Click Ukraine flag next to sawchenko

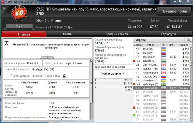163,81
